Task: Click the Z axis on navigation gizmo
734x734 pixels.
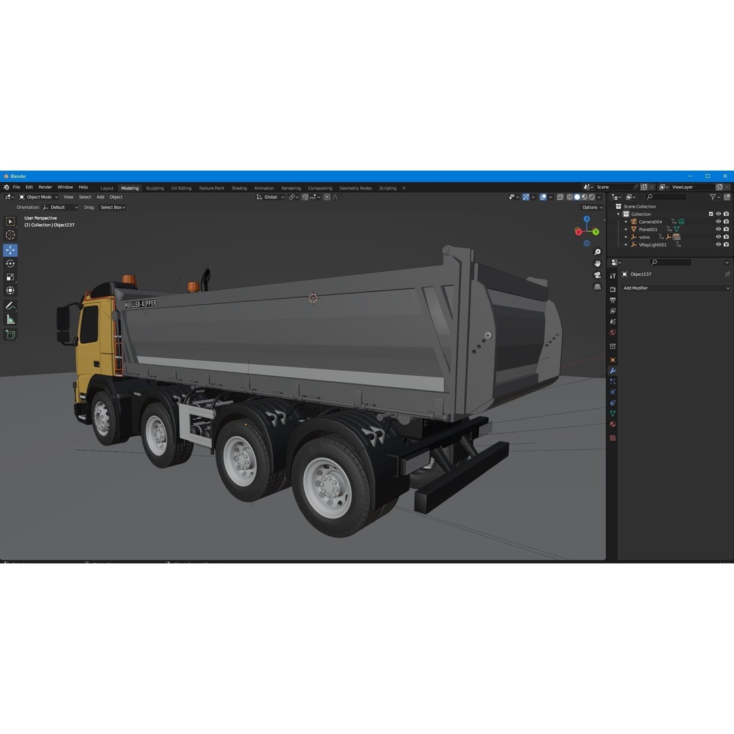Action: coord(587,219)
